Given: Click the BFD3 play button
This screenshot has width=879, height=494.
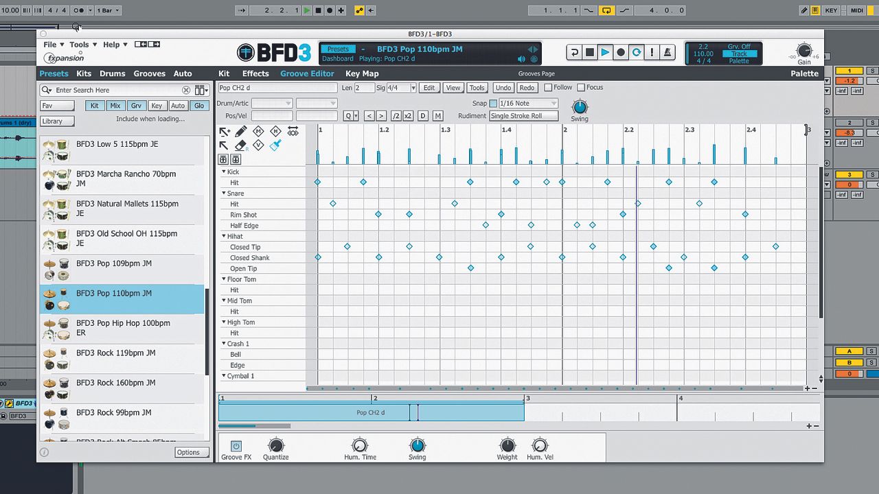Looking at the screenshot, I should 605,52.
